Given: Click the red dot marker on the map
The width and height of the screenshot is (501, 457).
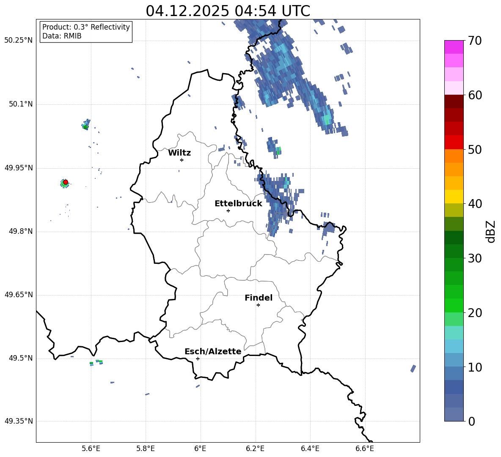Looking at the screenshot, I should tap(66, 182).
